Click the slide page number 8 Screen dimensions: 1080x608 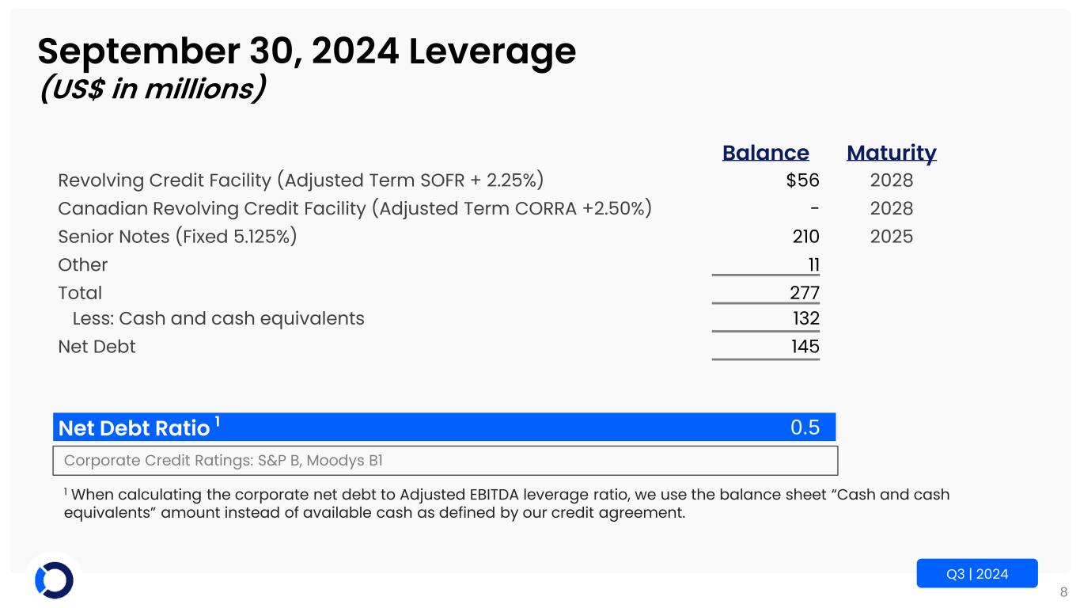(1064, 592)
